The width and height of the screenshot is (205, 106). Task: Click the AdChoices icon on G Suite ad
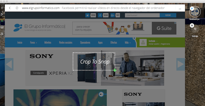175,23
